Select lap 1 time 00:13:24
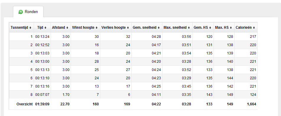This screenshot has height=116, width=281. click(42, 37)
